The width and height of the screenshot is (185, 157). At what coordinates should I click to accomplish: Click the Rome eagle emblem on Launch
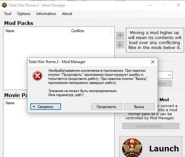132,148
